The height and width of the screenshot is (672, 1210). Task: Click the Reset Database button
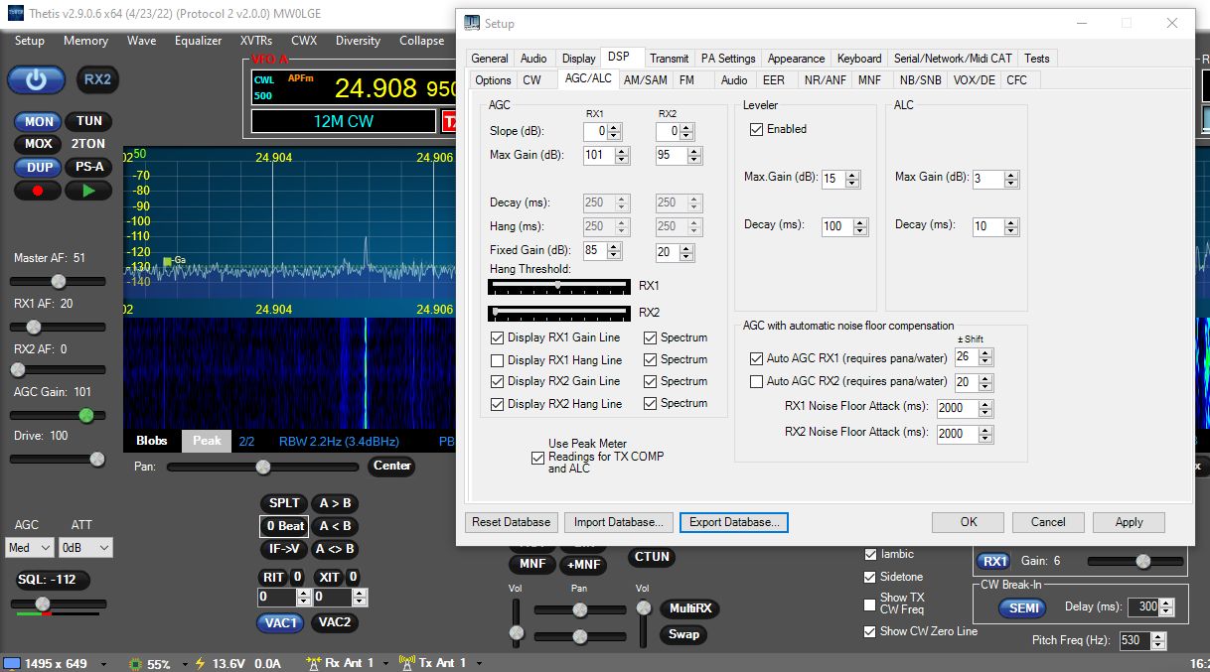(x=512, y=522)
